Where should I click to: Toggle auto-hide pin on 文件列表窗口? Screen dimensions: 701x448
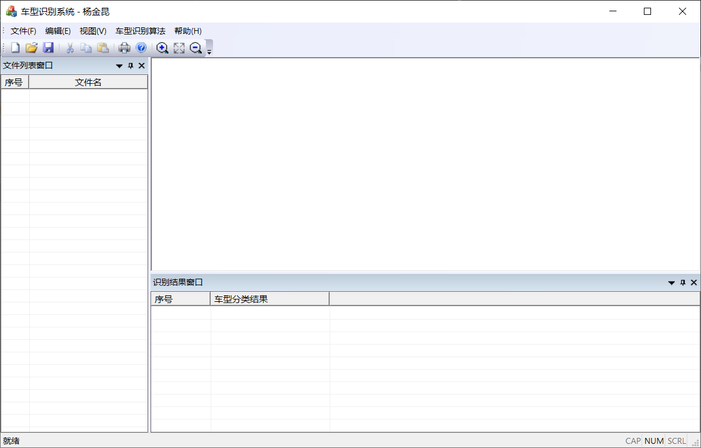point(130,66)
